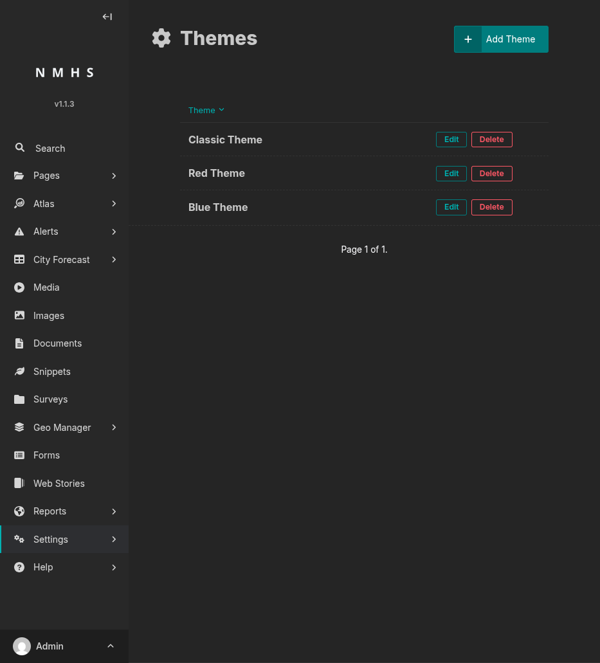Image resolution: width=600 pixels, height=663 pixels.
Task: Expand the Reports submenu chevron
Action: (x=114, y=511)
